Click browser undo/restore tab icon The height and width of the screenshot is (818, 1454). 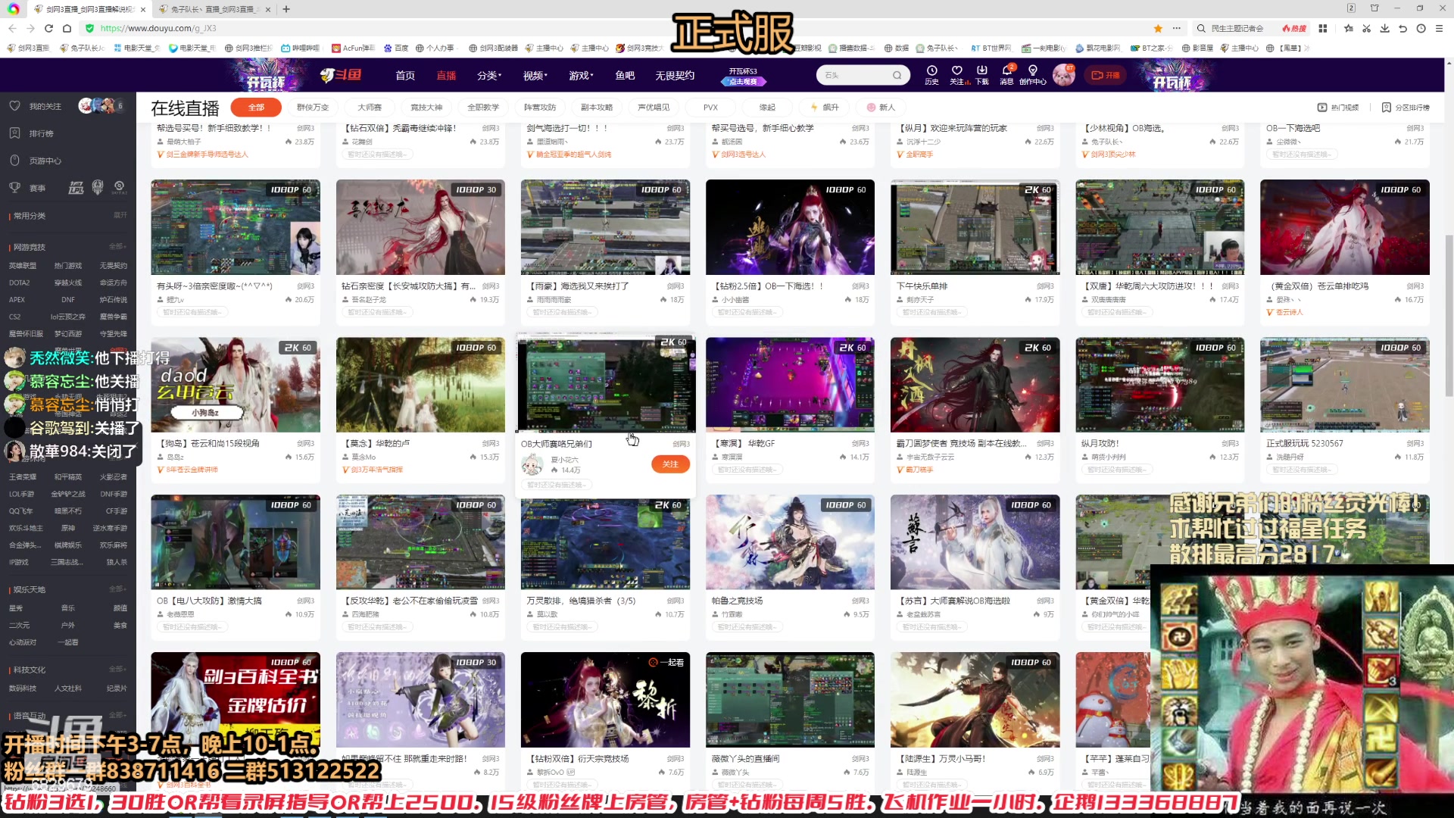pyautogui.click(x=1403, y=28)
